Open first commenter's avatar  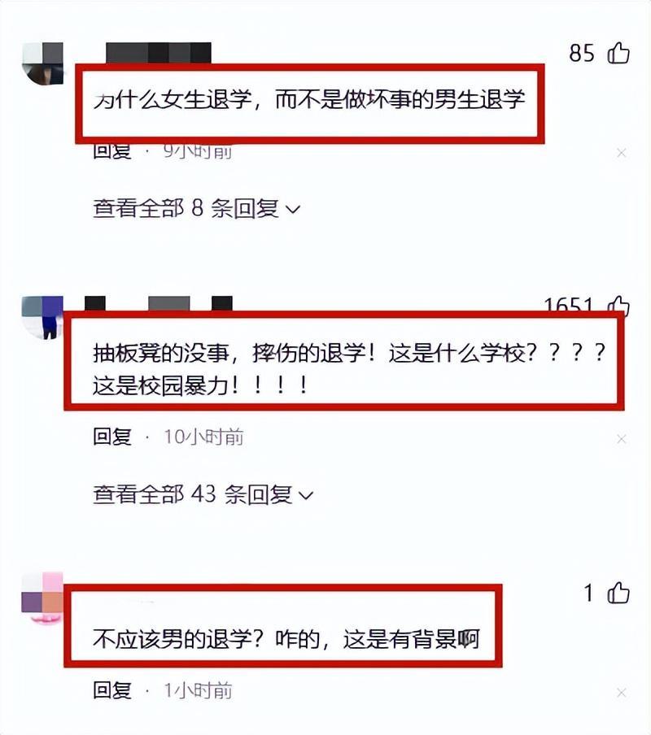42,63
